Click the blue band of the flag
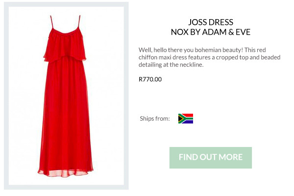Viewport: 294px width, 196px height. [x=188, y=122]
